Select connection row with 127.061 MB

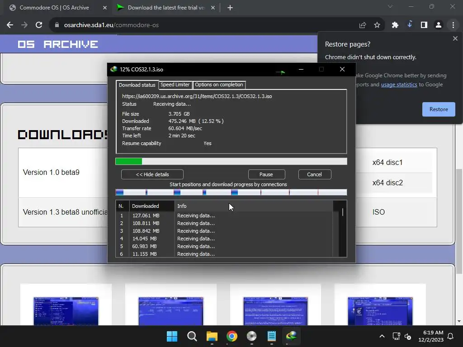(224, 216)
